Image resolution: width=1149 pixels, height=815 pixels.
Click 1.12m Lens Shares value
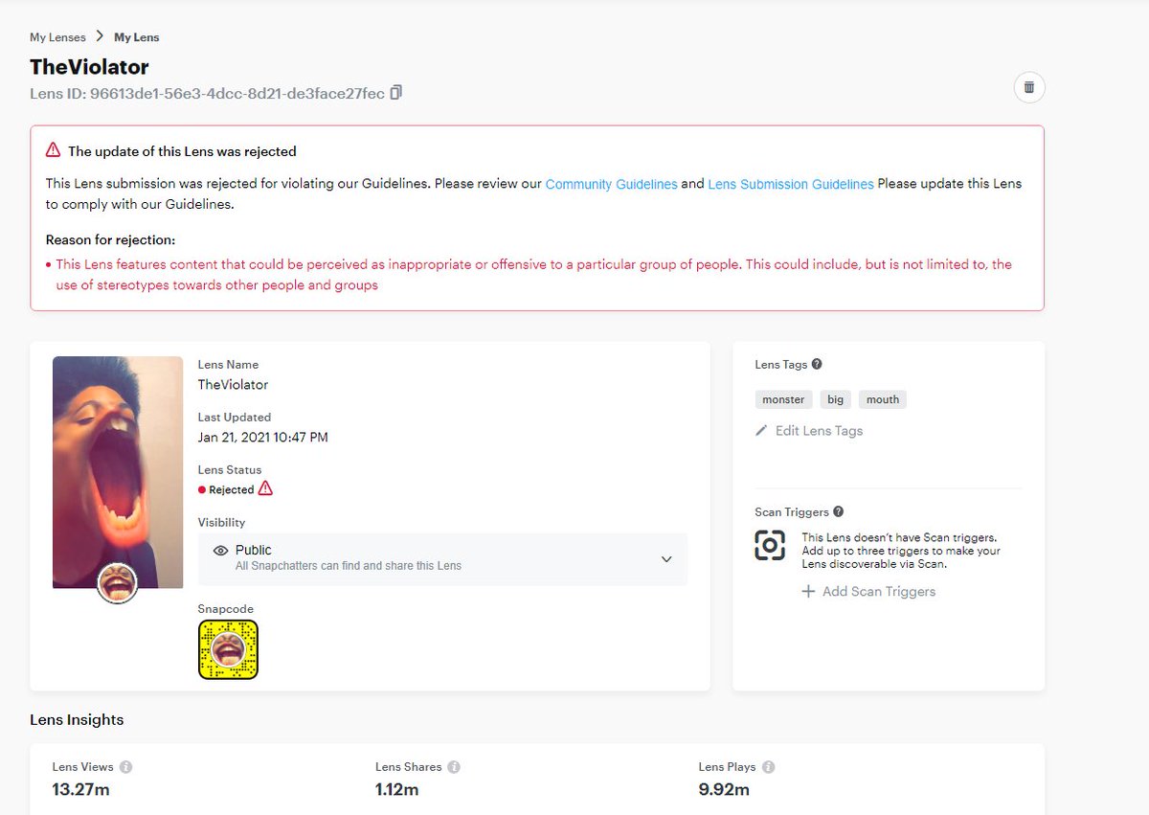coord(397,790)
